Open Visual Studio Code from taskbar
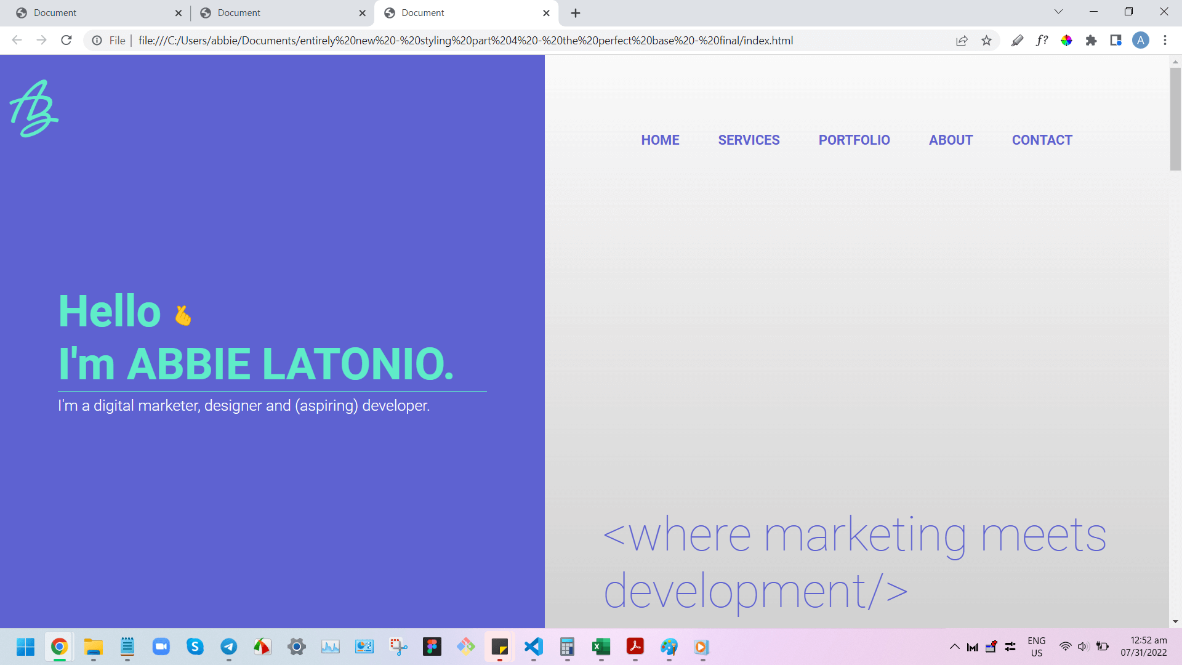 coord(533,647)
